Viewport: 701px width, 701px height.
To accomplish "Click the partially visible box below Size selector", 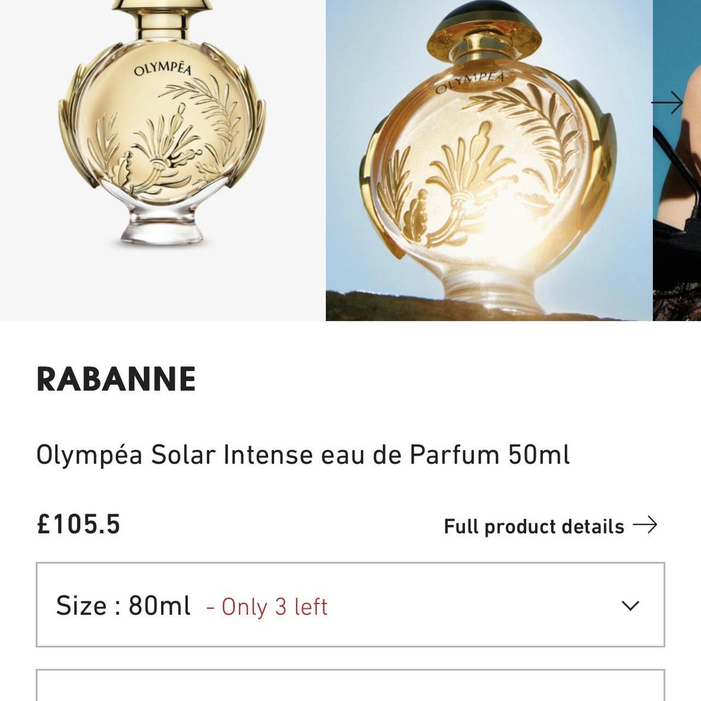I will (350, 685).
